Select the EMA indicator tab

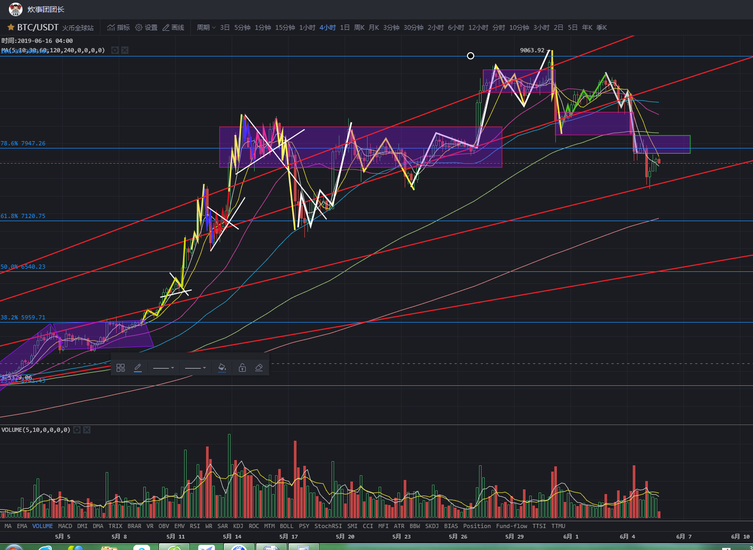(x=22, y=526)
